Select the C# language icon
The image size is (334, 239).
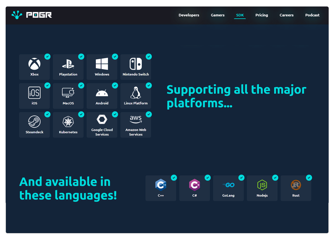pyautogui.click(x=194, y=185)
